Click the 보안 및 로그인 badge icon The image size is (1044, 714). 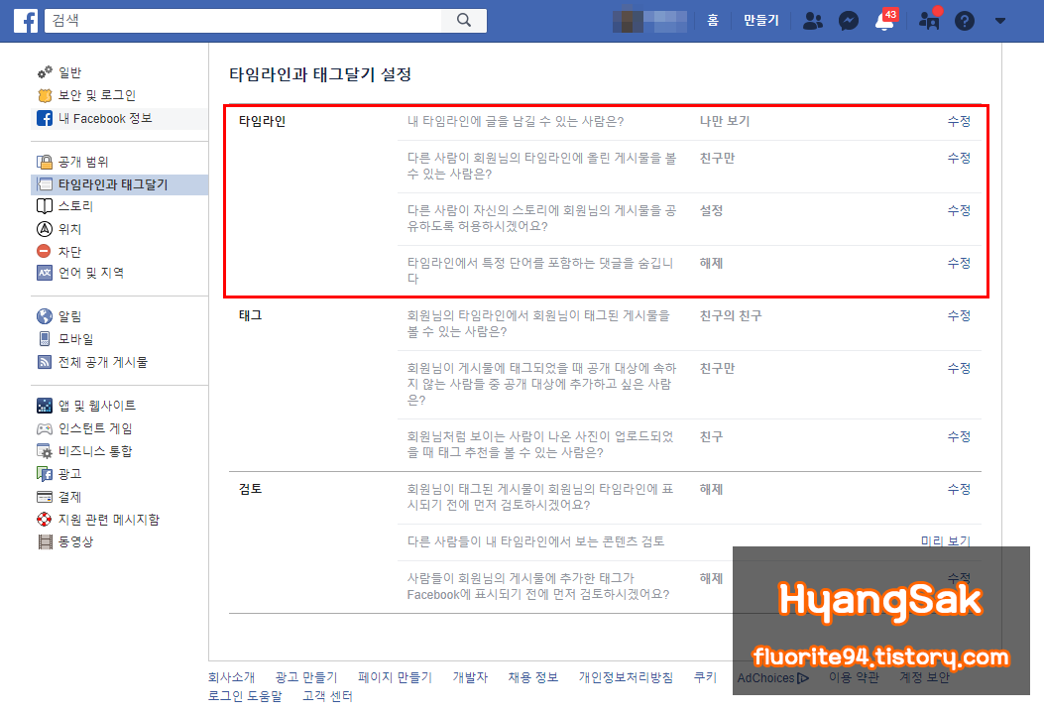click(45, 95)
